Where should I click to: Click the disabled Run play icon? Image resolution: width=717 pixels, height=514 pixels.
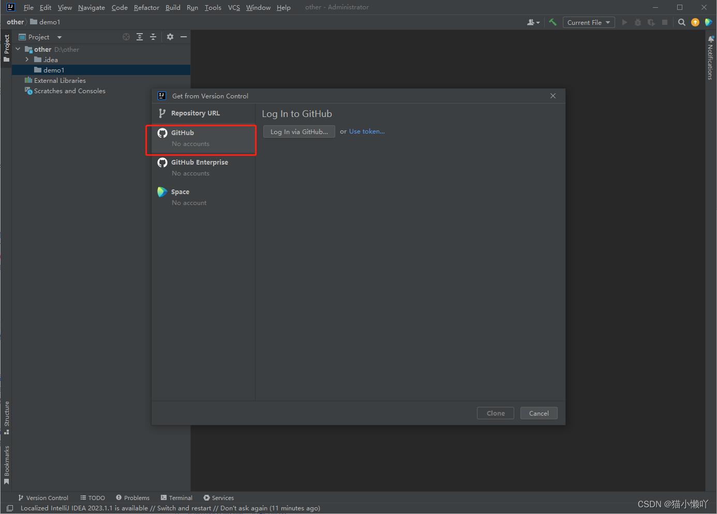pyautogui.click(x=624, y=22)
